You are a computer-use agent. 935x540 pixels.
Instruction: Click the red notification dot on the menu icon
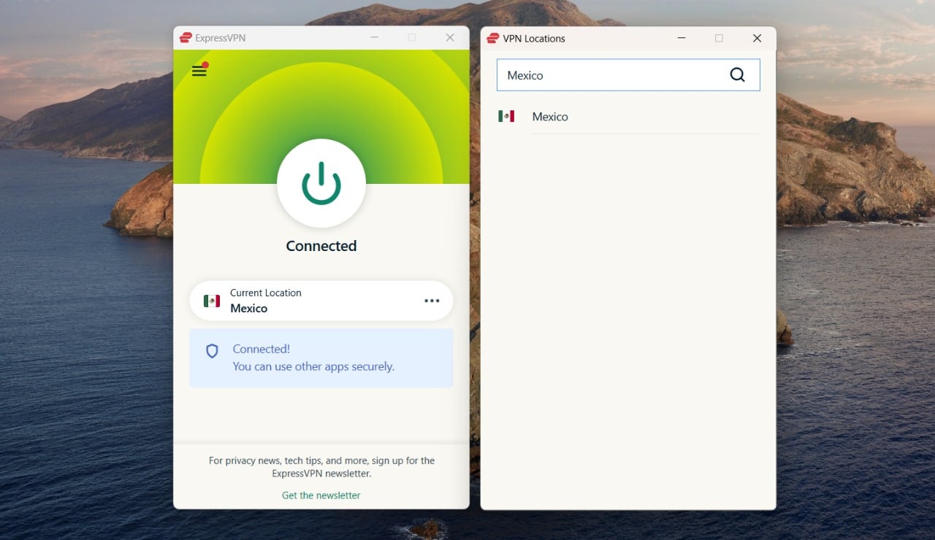coord(206,65)
